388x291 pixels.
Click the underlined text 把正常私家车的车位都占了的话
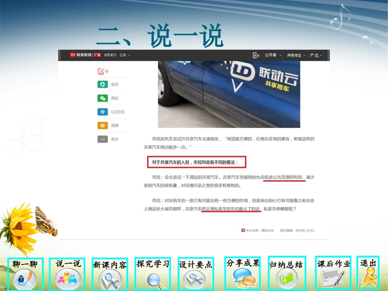[x=231, y=209]
